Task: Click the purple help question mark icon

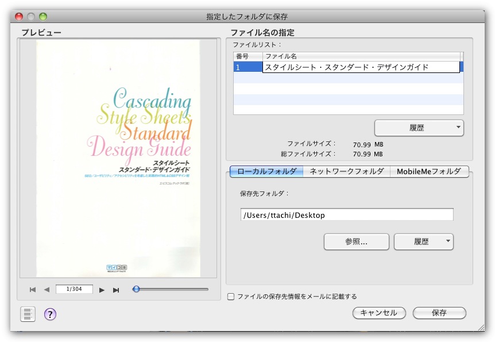Action: click(x=50, y=314)
